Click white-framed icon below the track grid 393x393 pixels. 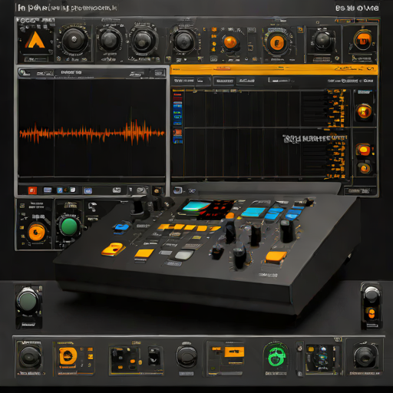(177, 190)
